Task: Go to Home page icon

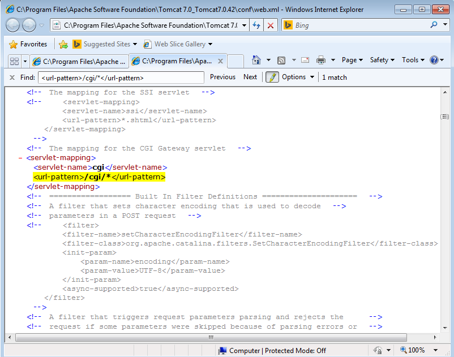Action: coord(256,60)
